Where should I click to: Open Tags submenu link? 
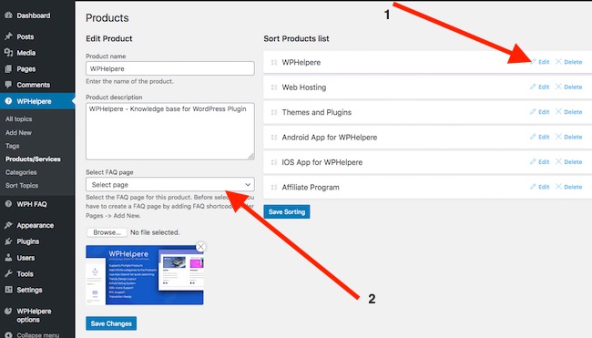pyautogui.click(x=12, y=146)
